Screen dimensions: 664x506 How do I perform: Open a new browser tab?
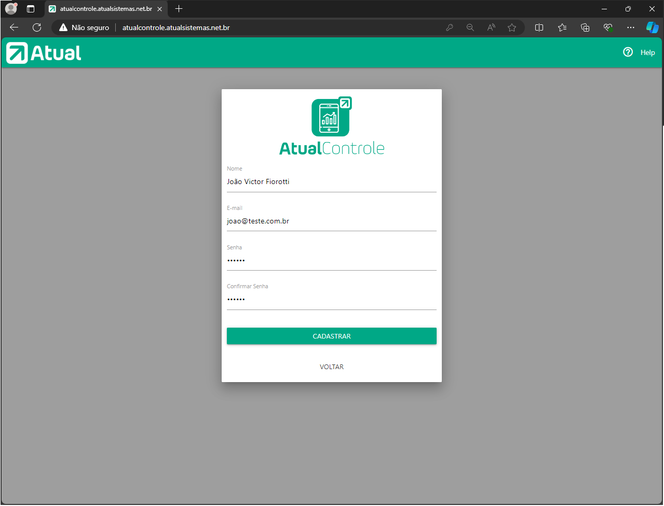179,9
